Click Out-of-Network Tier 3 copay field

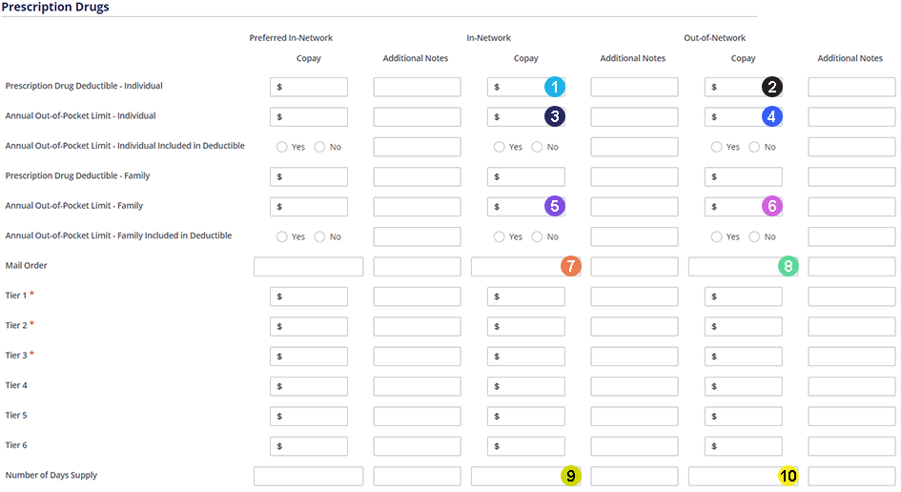click(x=743, y=357)
